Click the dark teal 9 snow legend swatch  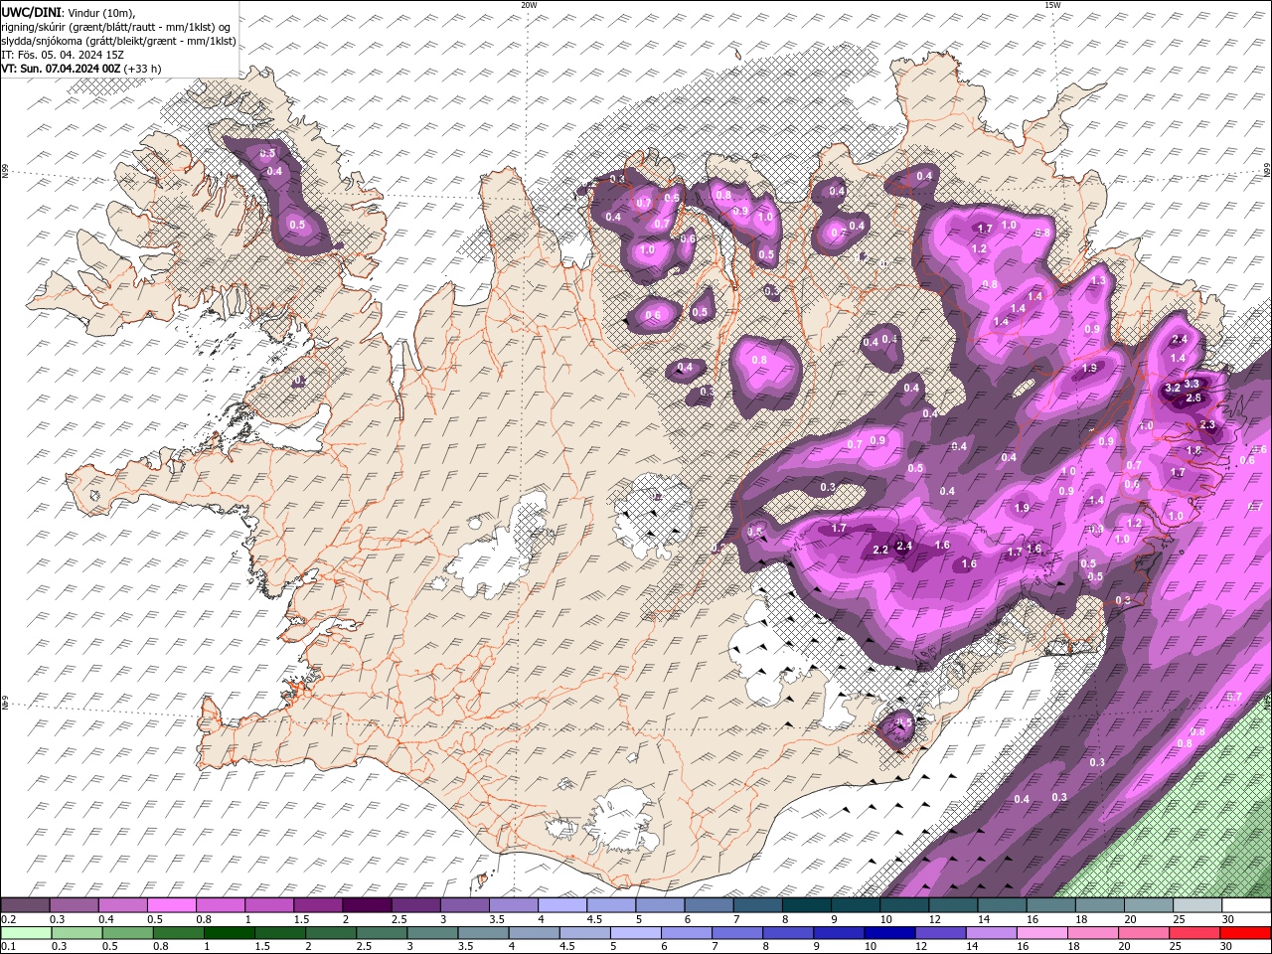(x=855, y=905)
